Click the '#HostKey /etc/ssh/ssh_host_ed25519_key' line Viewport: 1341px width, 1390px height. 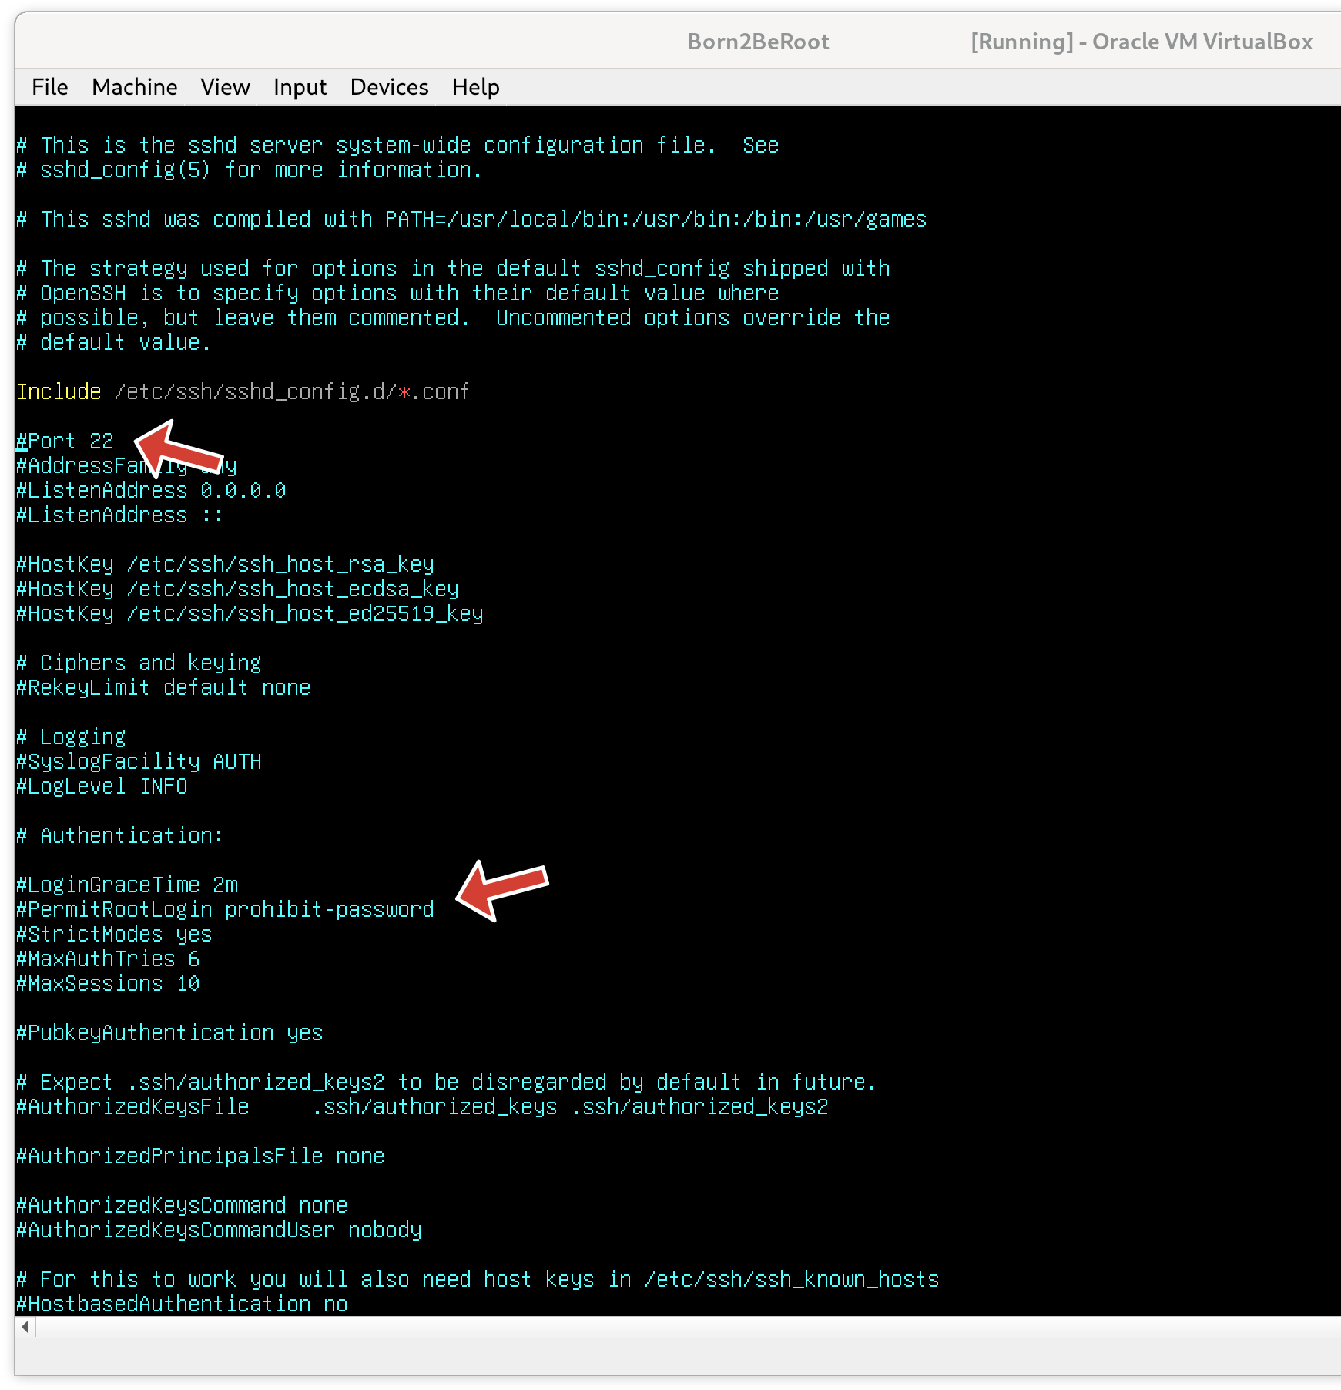[250, 613]
